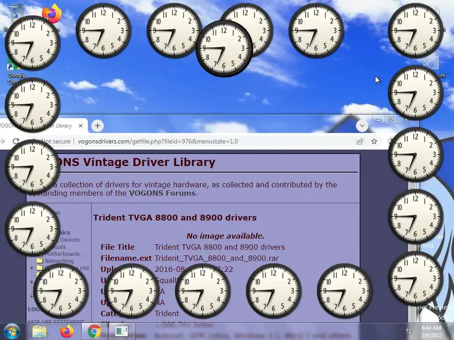The image size is (454, 340).
Task: Click the Trident_TVGA_8800_and_8900.rar filename
Action: click(216, 258)
